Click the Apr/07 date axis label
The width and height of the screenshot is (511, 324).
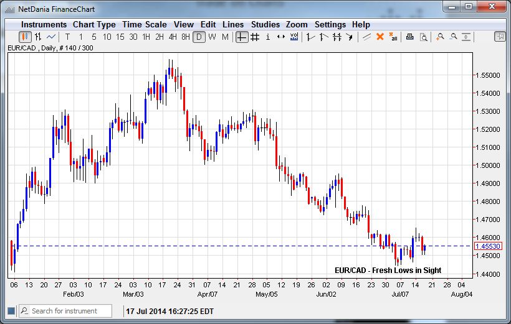coord(208,294)
